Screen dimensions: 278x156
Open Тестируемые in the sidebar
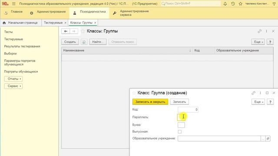[x=13, y=39]
